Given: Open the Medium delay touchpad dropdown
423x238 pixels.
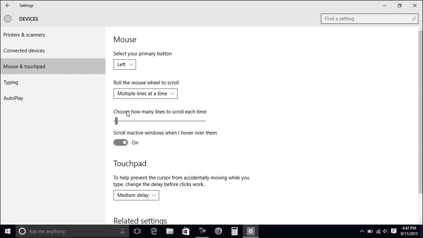Looking at the screenshot, I should click(136, 195).
